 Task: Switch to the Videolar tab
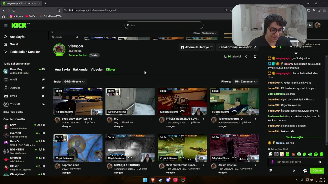[97, 70]
